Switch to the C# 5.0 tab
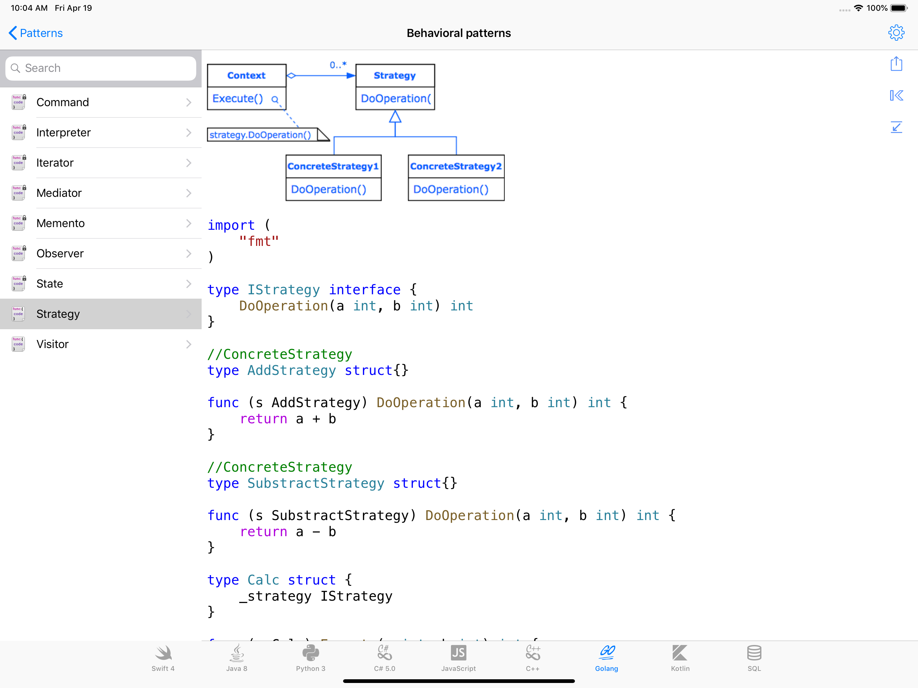 (x=384, y=657)
